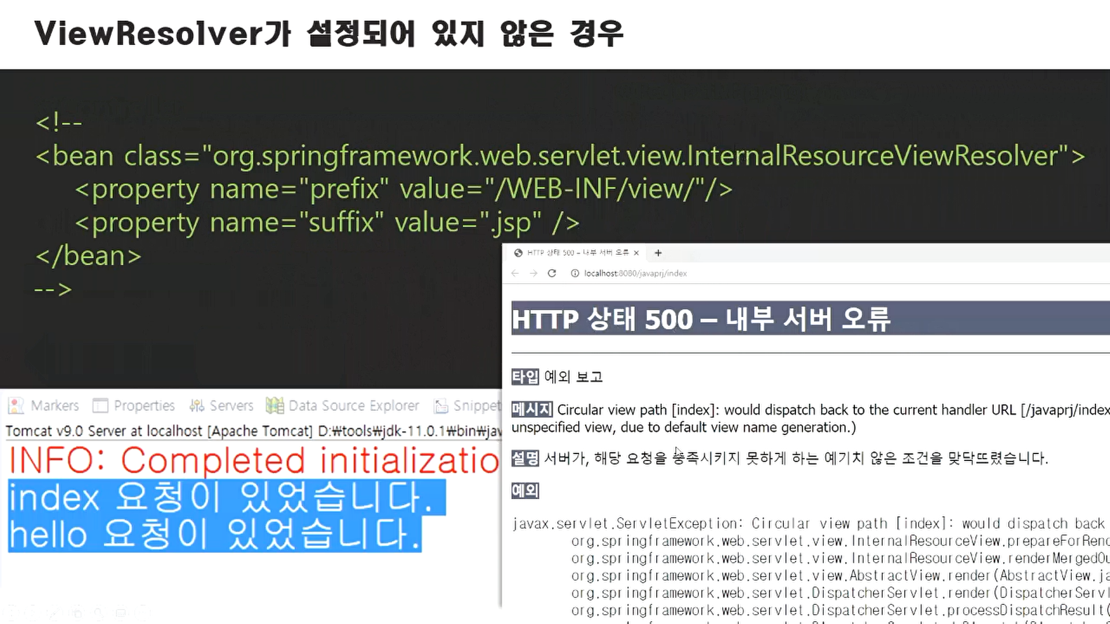This screenshot has width=1110, height=624.
Task: Click the DispatcherServlet.processDispatchResult stack line
Action: click(841, 610)
